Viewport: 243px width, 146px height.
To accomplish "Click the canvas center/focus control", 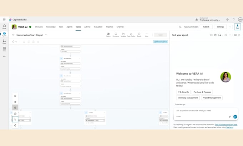I will click(15, 102).
